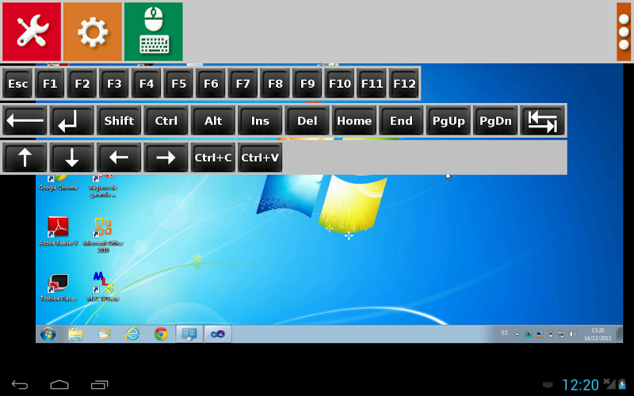
Task: Open the red tools wrench icon
Action: coord(32,32)
